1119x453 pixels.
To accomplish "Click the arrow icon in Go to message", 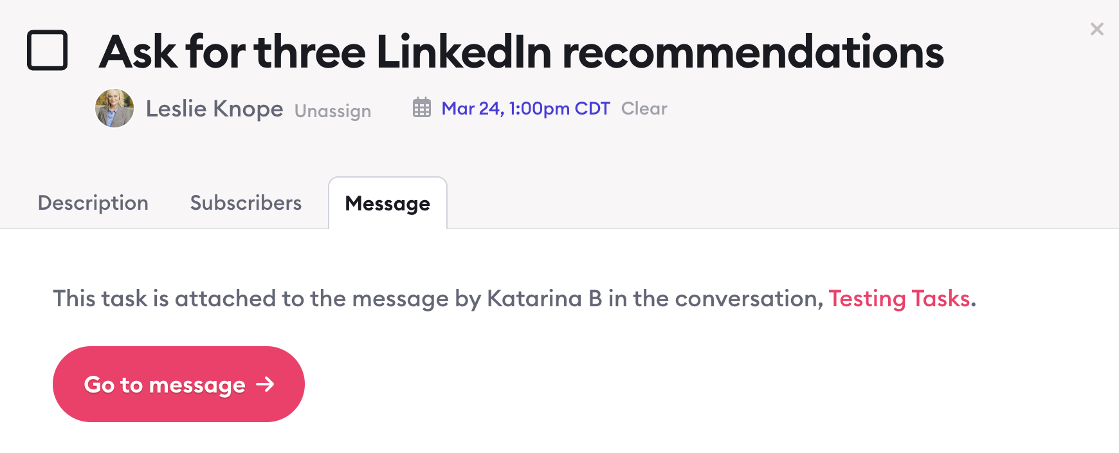I will [265, 385].
